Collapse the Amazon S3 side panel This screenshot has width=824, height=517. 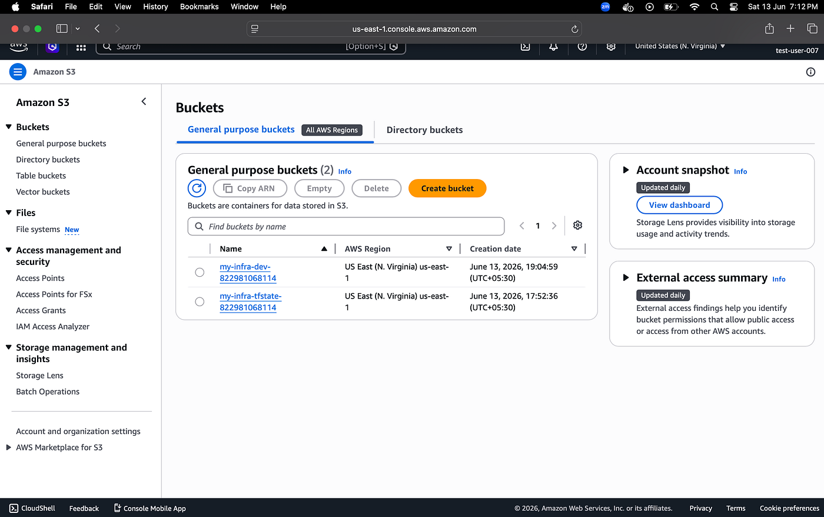pos(144,102)
